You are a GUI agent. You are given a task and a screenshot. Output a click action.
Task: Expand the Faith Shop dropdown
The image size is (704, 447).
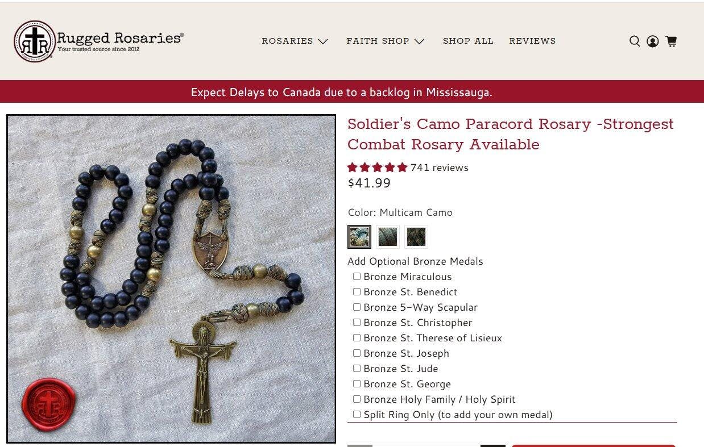point(385,41)
